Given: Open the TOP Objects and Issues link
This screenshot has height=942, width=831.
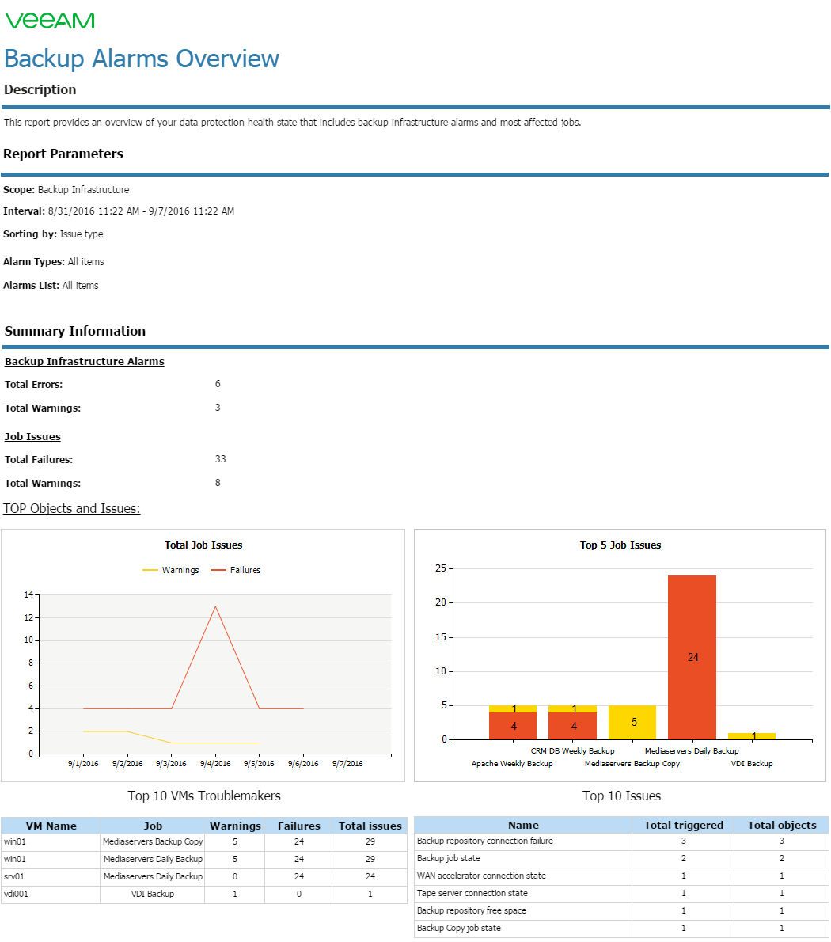Looking at the screenshot, I should tap(71, 508).
